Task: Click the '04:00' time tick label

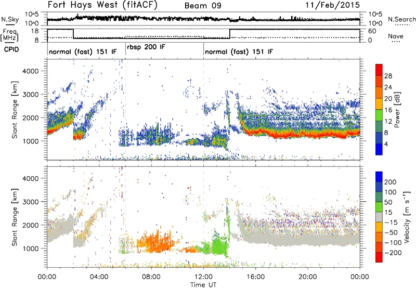Action: pyautogui.click(x=99, y=277)
